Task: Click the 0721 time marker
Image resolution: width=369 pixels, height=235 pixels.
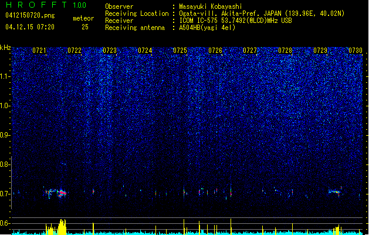Action: [39, 51]
